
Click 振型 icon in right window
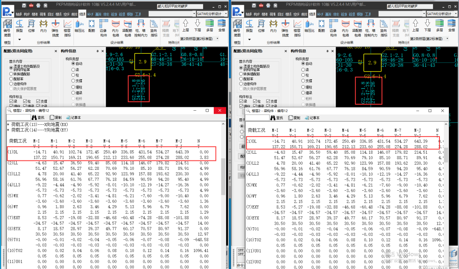click(249, 26)
